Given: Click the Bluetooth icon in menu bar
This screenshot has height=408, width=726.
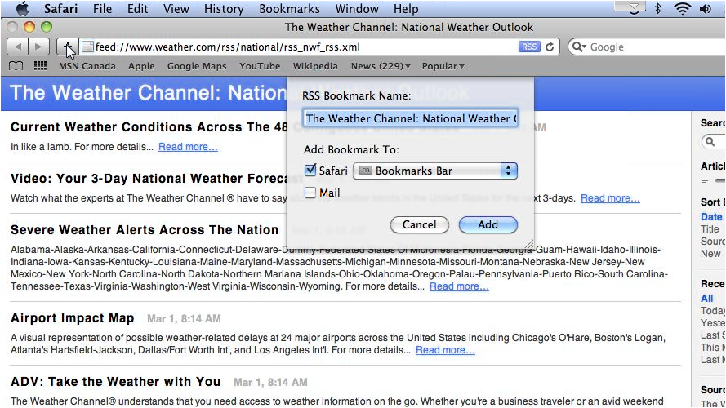Looking at the screenshot, I should (x=657, y=9).
